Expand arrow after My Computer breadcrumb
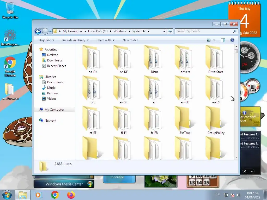 pyautogui.click(x=85, y=31)
